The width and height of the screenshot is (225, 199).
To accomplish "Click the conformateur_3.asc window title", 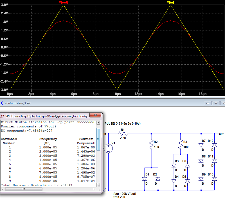I will (x=18, y=103).
